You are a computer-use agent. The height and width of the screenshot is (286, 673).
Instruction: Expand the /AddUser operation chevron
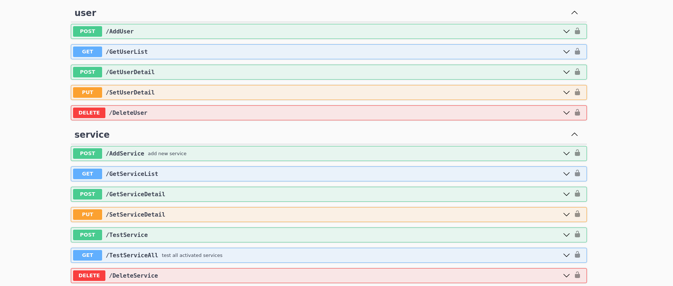tap(567, 32)
